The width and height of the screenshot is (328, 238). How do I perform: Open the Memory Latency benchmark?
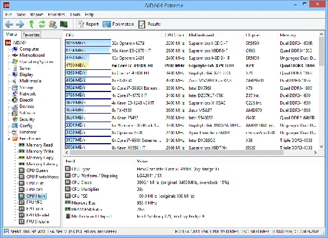pyautogui.click(x=39, y=164)
